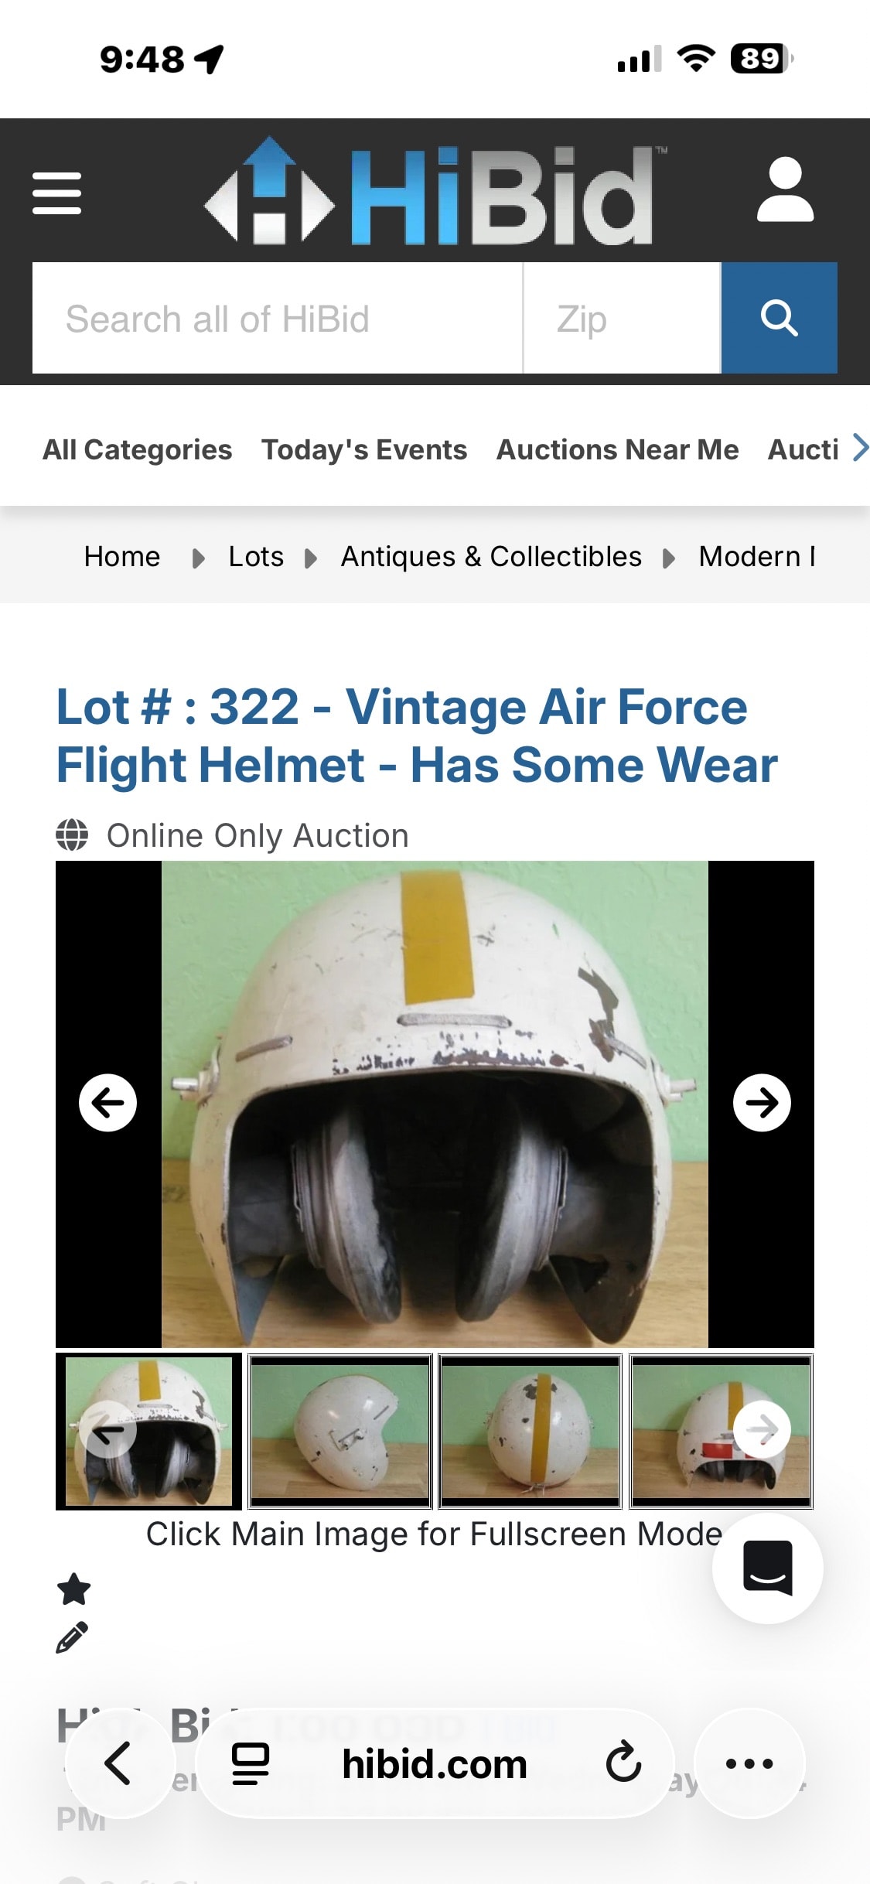Open the chat support bubble
The width and height of the screenshot is (870, 1884).
pyautogui.click(x=767, y=1568)
